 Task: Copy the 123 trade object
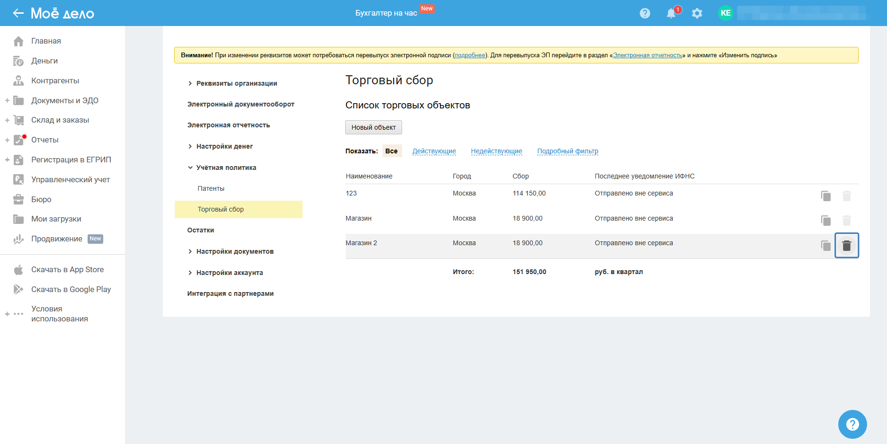click(825, 196)
